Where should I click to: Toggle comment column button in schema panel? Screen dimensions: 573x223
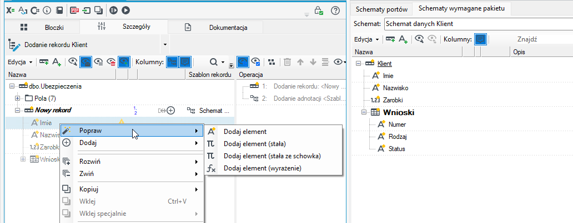click(480, 39)
